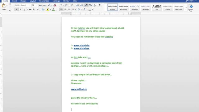
Task: Follow the www.sci-hub.bz link
Action: tap(81, 45)
